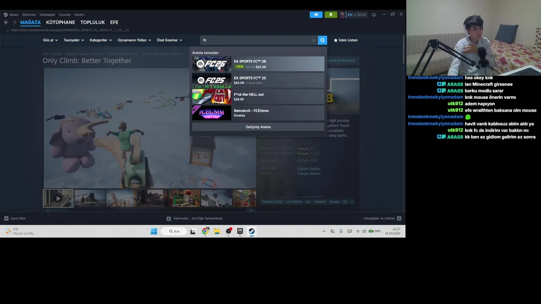This screenshot has width=541, height=304.
Task: Click İndirmeler - 3/3 Öğe Tamamlandı text
Action: (x=198, y=218)
